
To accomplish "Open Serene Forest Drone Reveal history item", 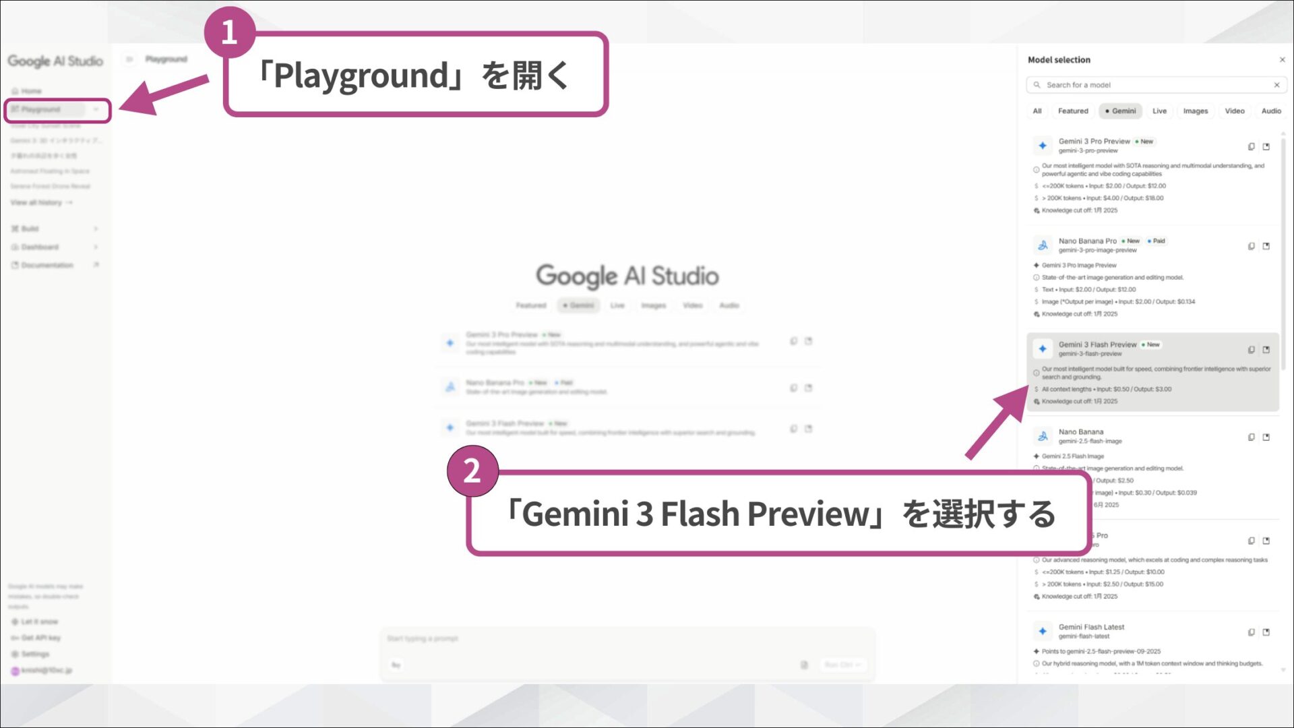I will point(50,186).
